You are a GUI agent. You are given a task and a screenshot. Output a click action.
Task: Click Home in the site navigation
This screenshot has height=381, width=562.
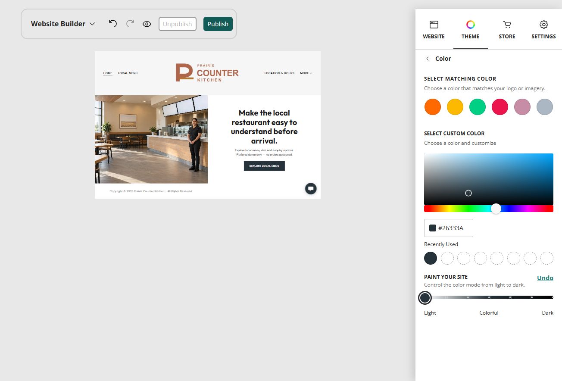pos(108,73)
